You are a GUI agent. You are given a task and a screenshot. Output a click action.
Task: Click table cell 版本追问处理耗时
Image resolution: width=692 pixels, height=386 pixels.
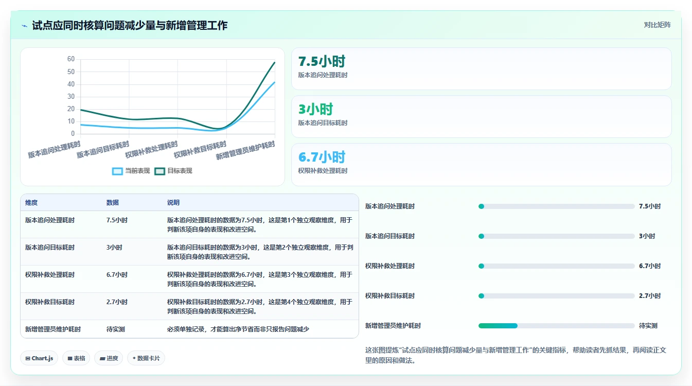click(50, 220)
